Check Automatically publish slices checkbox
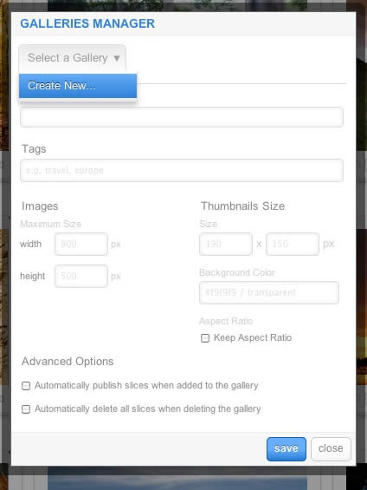Screen dimensions: 367x490 point(26,386)
